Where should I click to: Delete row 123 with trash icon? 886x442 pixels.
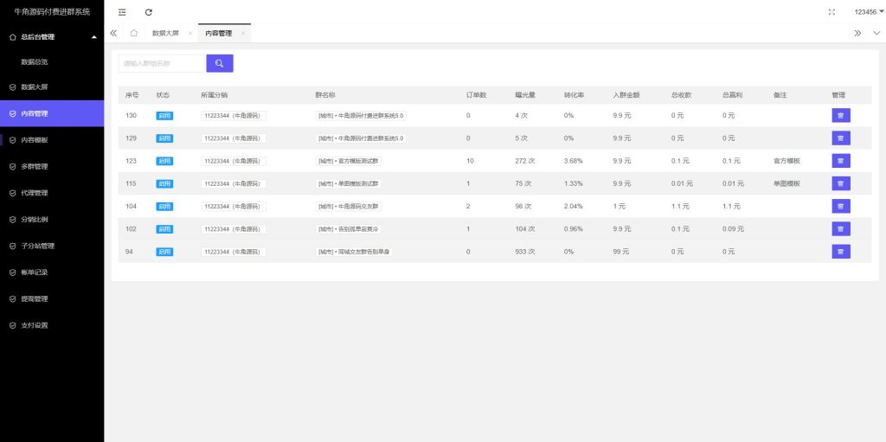841,161
